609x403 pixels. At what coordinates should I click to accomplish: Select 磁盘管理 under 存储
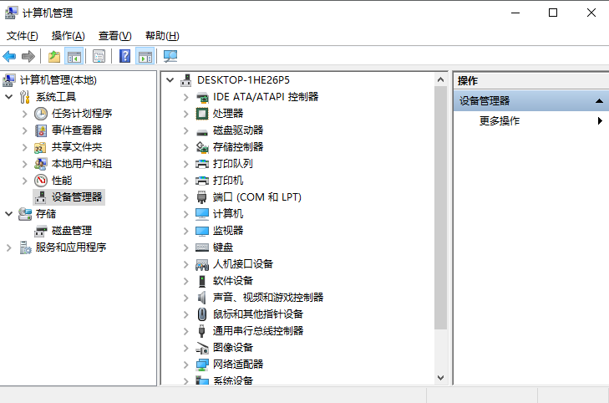click(71, 231)
